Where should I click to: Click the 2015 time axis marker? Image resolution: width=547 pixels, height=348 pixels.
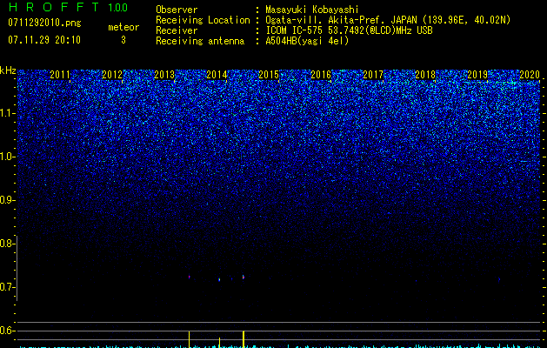[x=269, y=74]
